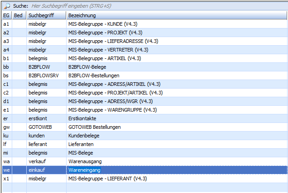The height and width of the screenshot is (193, 288).
Task: Click EG code ku
Action: coord(6,136)
